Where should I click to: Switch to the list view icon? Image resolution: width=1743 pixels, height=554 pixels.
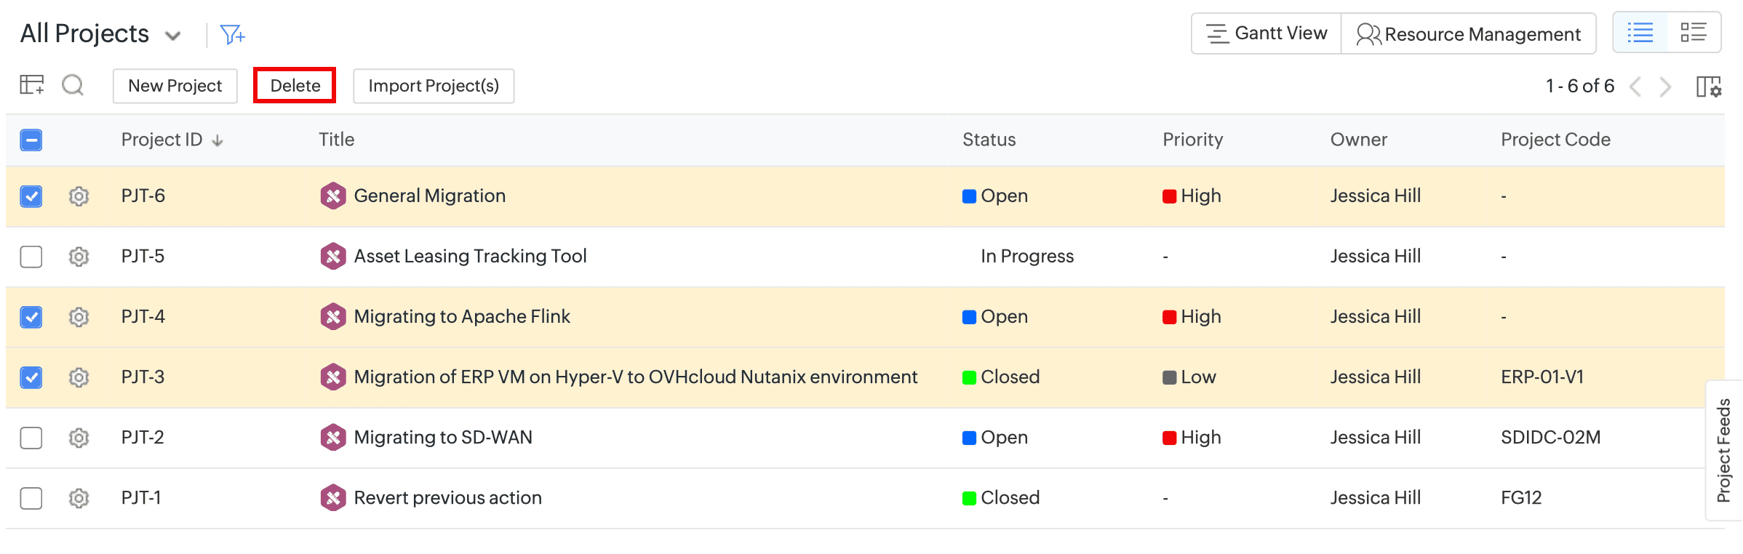pos(1640,33)
